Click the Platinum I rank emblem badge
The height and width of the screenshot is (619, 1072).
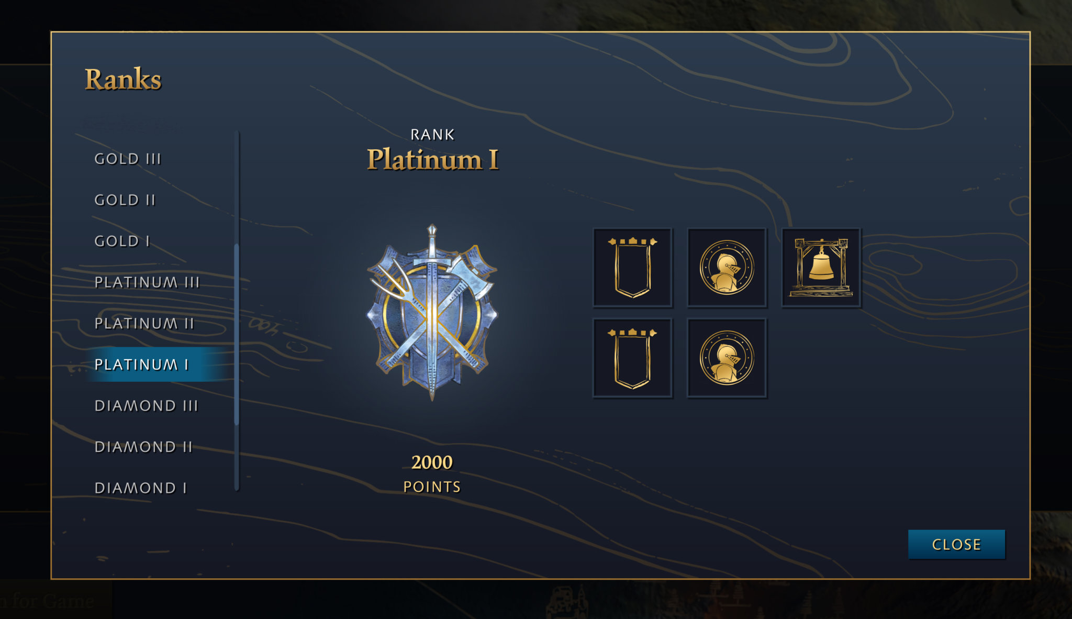point(432,313)
